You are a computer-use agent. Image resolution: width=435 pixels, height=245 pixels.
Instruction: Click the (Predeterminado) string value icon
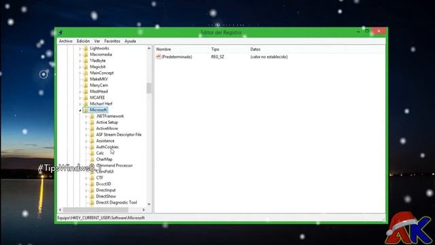(158, 56)
